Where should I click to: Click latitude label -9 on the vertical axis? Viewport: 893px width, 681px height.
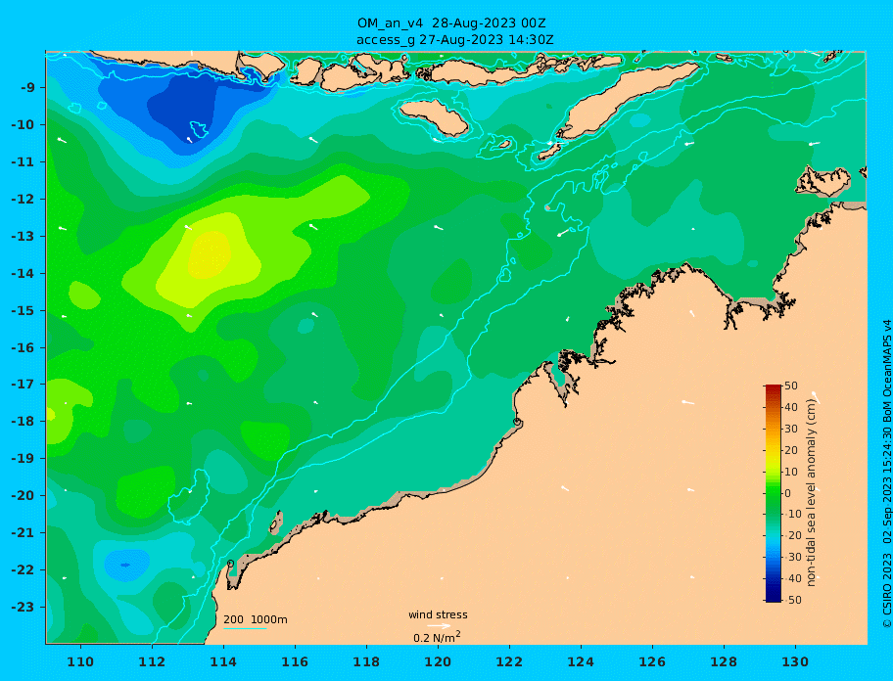click(x=27, y=87)
